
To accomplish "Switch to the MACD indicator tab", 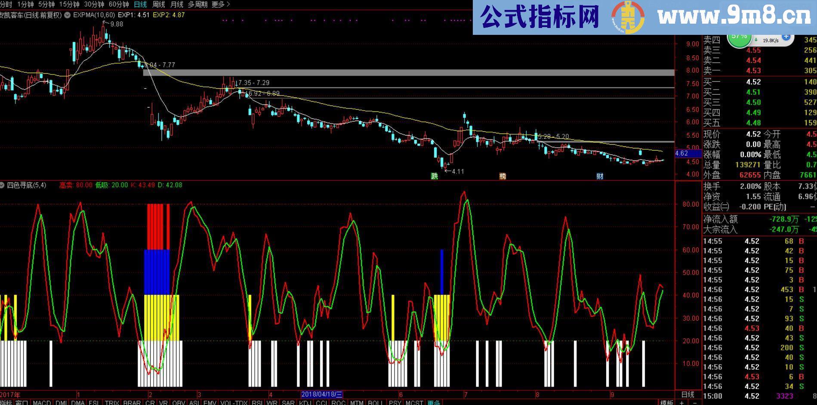I will [42, 403].
